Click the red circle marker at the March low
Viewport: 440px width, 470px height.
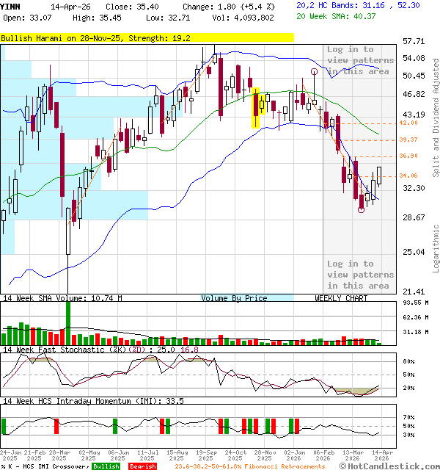pos(361,209)
